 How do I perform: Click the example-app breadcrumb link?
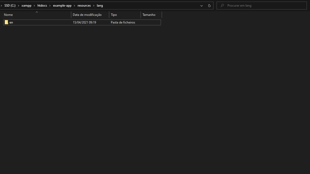click(x=62, y=5)
